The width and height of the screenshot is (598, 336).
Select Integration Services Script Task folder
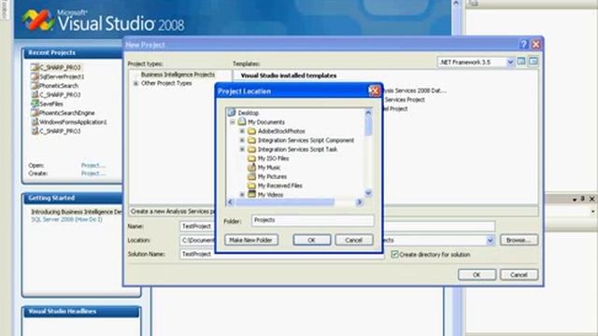tap(297, 149)
